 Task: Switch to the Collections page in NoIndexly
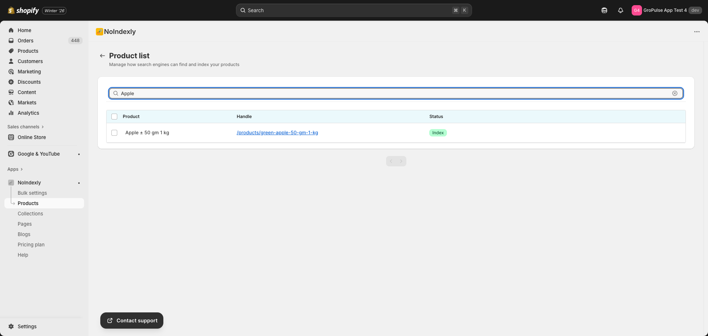(x=30, y=214)
